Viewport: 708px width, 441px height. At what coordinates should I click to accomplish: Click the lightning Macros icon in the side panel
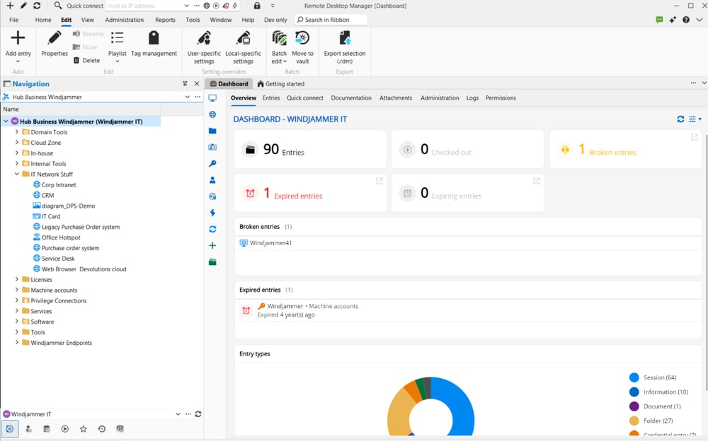212,213
